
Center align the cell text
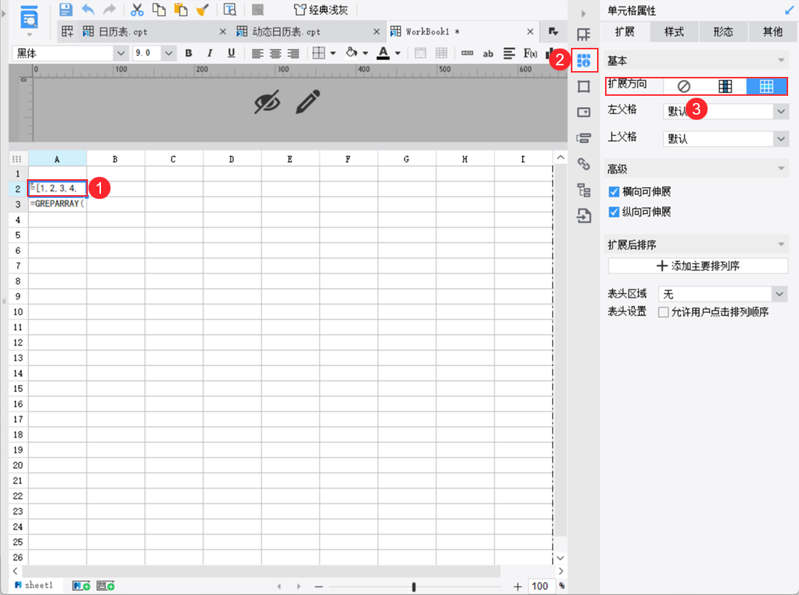tap(275, 54)
